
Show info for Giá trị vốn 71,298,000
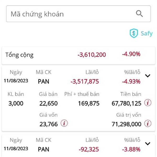tap(148, 123)
